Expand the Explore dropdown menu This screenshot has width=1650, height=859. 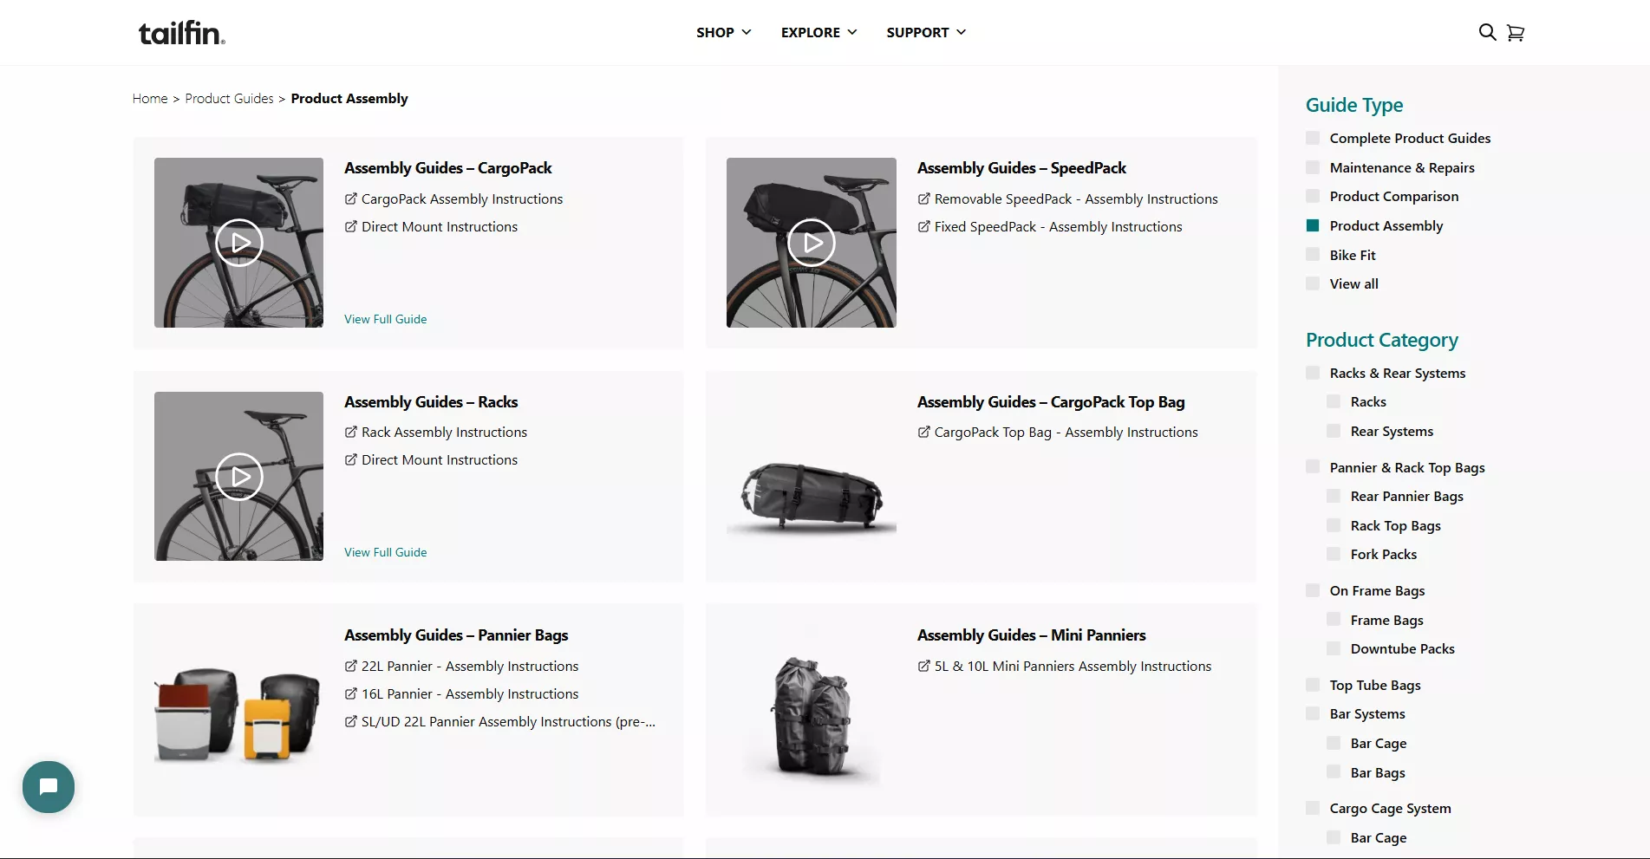pos(818,32)
